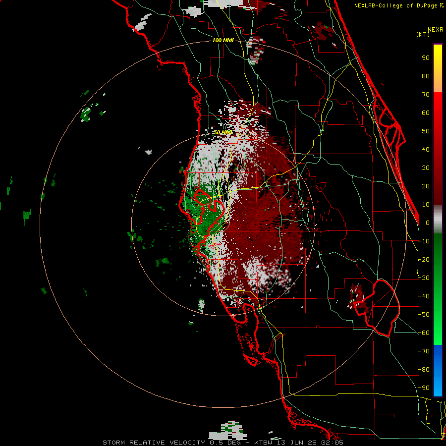Click the "100 NMI" range ring label
Viewport: 446px width, 446px height.
pos(223,41)
